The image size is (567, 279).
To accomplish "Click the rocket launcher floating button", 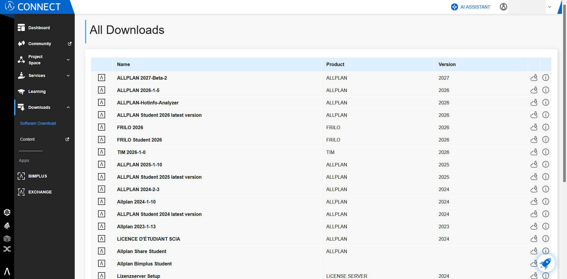I will point(545,263).
